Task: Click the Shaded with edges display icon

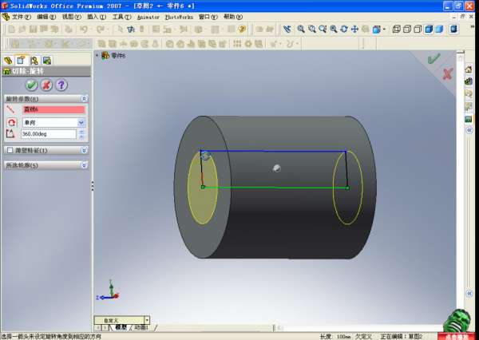Action: (x=429, y=30)
